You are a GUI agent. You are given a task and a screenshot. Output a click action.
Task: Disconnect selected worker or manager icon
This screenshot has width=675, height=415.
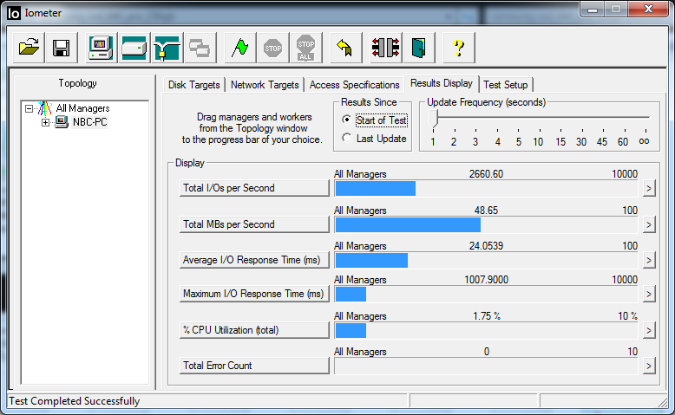(385, 48)
